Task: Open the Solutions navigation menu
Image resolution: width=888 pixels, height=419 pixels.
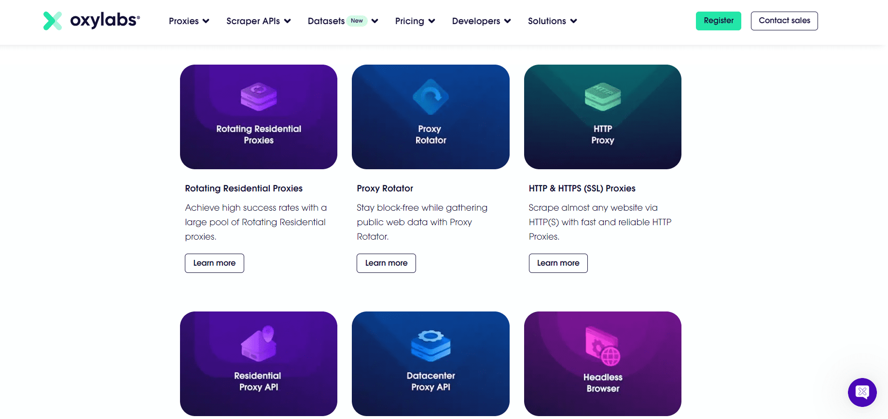Action: [x=552, y=21]
